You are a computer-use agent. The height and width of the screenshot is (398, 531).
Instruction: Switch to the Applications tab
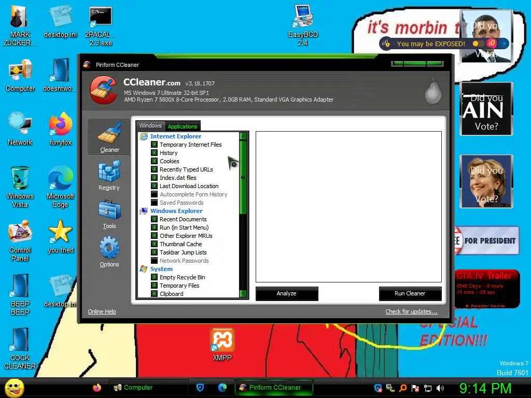tap(183, 126)
